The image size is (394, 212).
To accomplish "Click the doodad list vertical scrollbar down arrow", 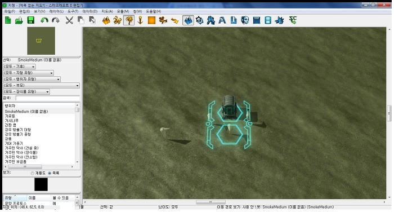I will pyautogui.click(x=77, y=162).
